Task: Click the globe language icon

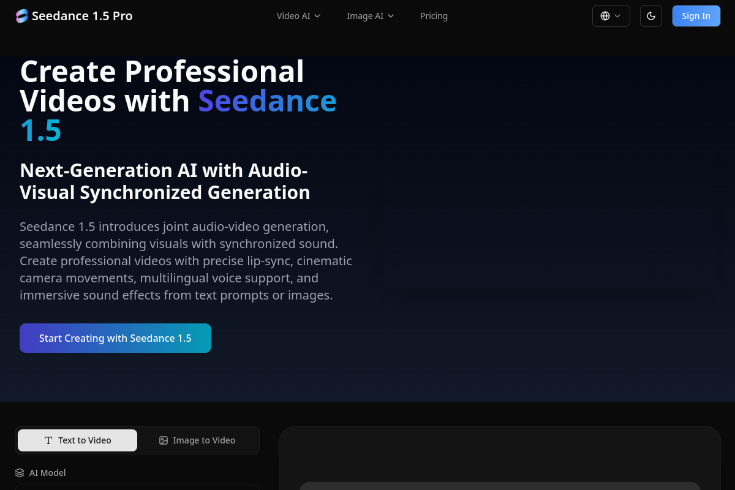Action: click(x=605, y=15)
